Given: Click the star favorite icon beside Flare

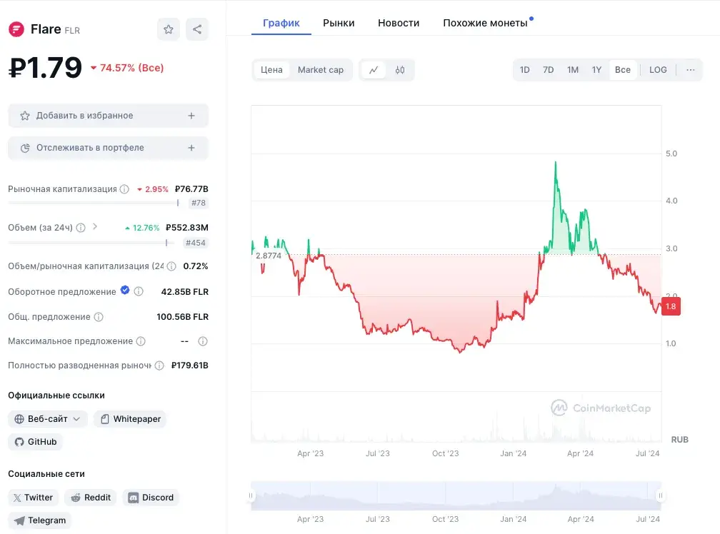Looking at the screenshot, I should [x=169, y=29].
